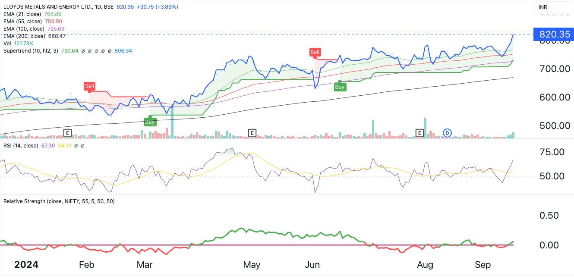Viewport: 574px width, 279px height.
Task: Select the Vol indicator legend
Action: click(x=7, y=44)
